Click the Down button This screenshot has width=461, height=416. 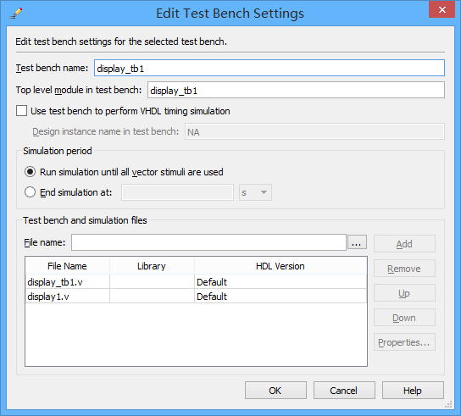[x=404, y=318]
